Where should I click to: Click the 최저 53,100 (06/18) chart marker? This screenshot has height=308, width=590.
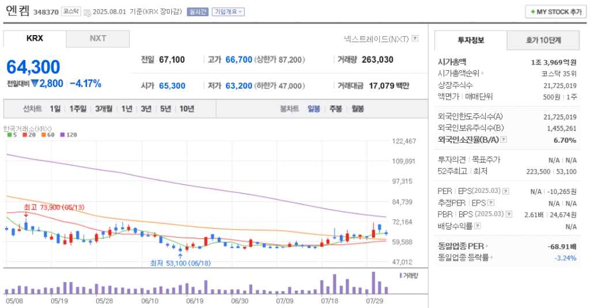(180, 263)
